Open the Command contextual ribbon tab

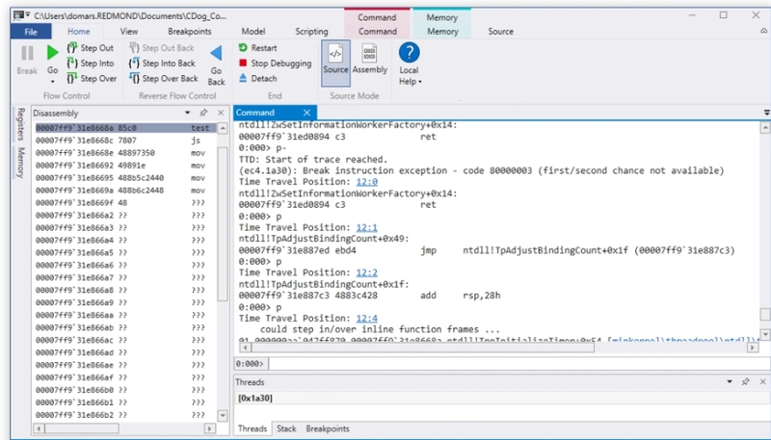pos(378,32)
